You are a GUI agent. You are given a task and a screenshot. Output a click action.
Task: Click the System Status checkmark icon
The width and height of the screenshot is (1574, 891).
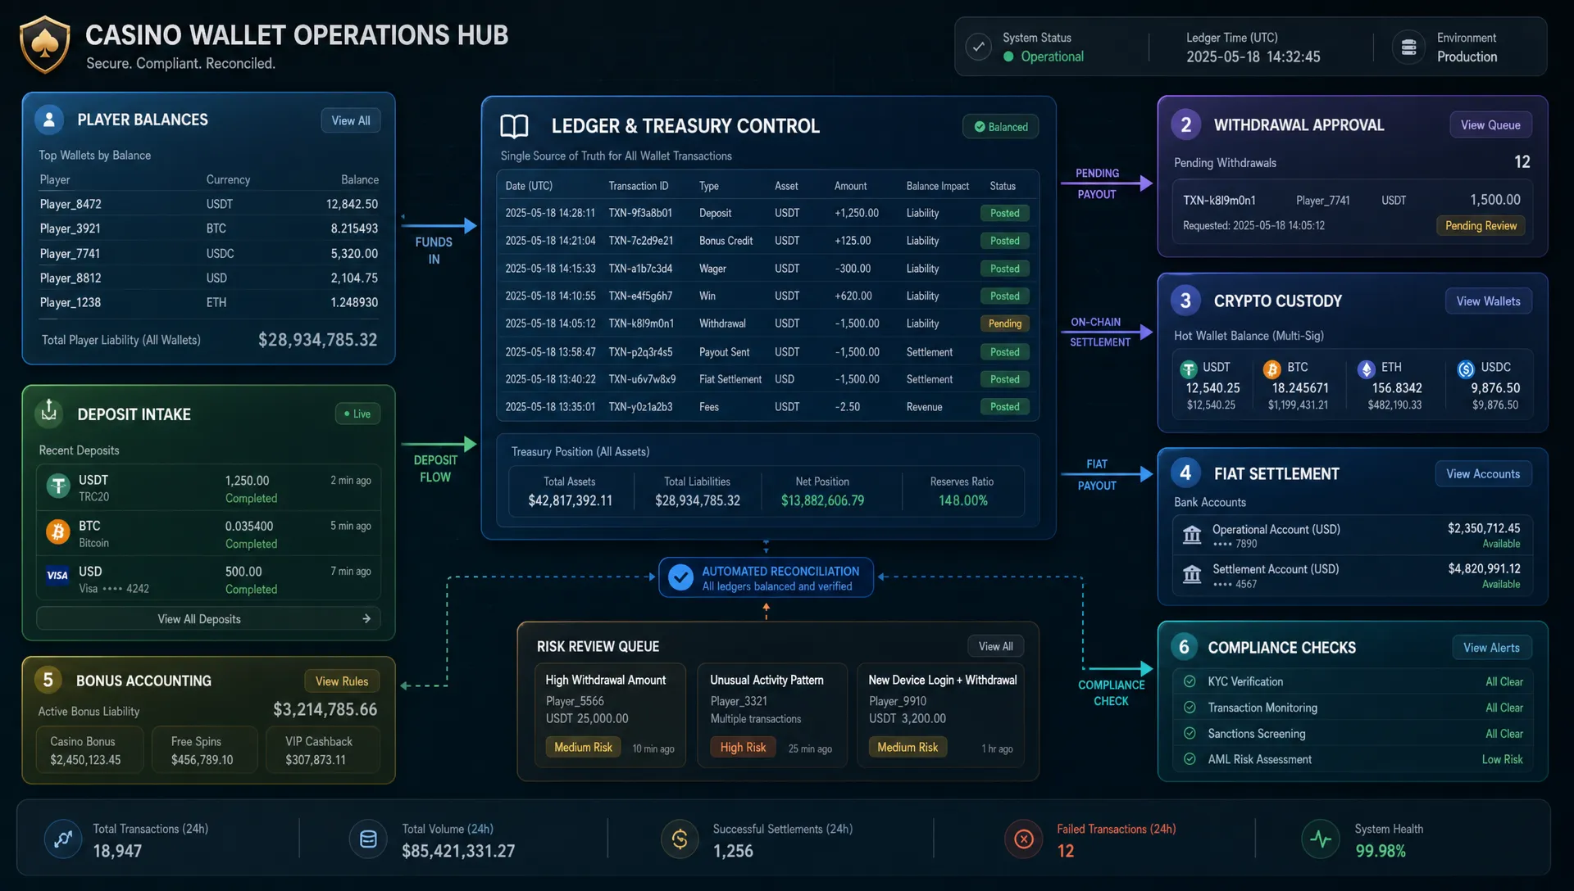point(978,47)
